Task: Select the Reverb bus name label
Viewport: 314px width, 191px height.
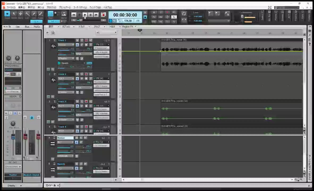Action: click(x=61, y=164)
